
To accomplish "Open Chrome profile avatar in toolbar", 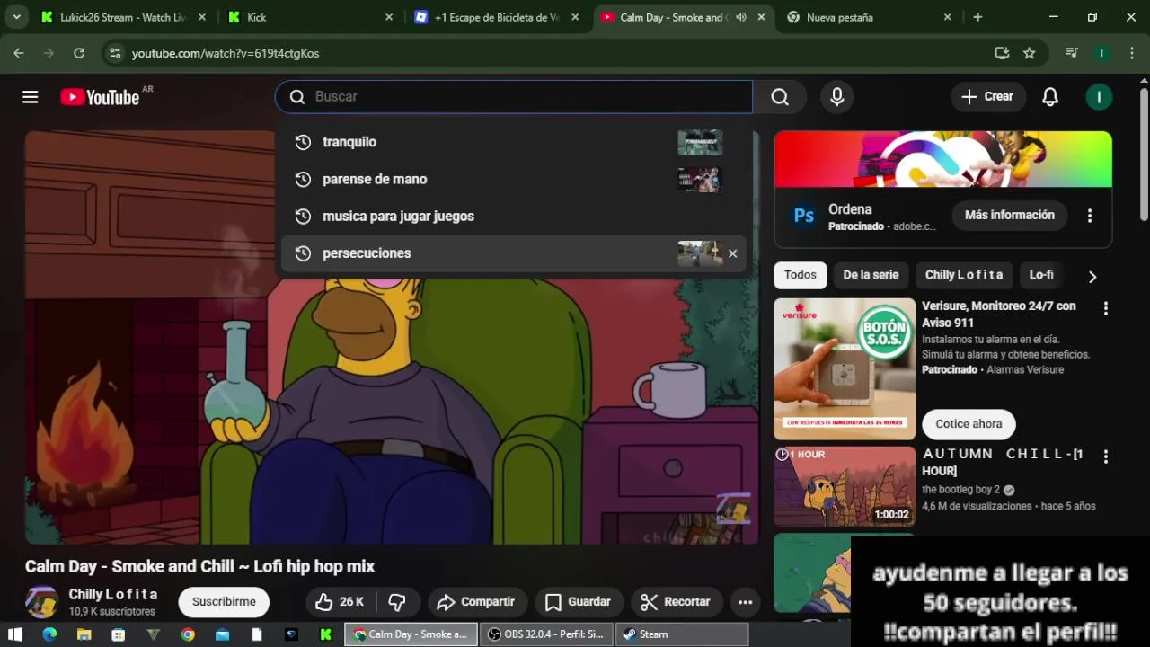I will point(1101,53).
